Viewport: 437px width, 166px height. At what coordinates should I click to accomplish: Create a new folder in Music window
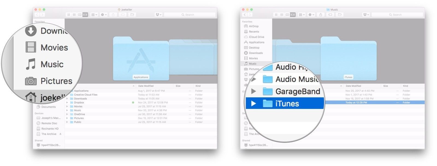[340, 15]
